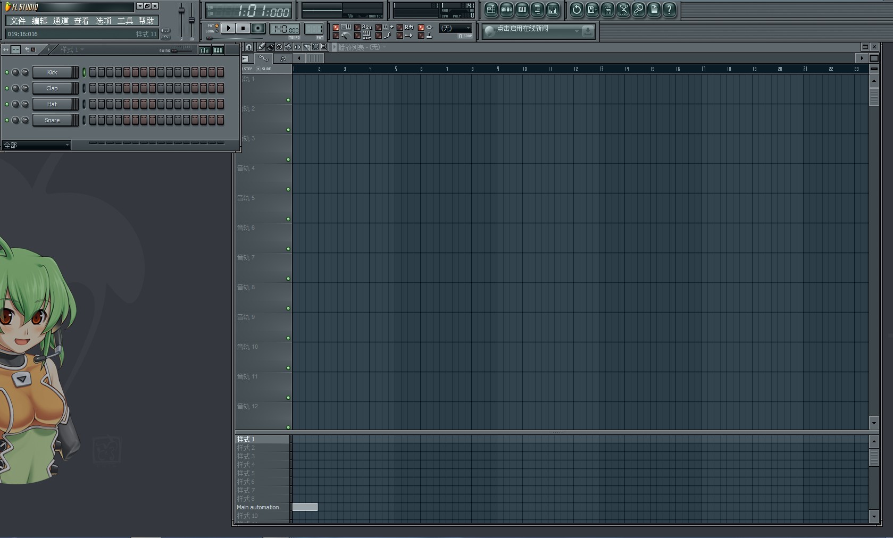The width and height of the screenshot is (893, 538).
Task: Open the 通道 menu
Action: [61, 21]
